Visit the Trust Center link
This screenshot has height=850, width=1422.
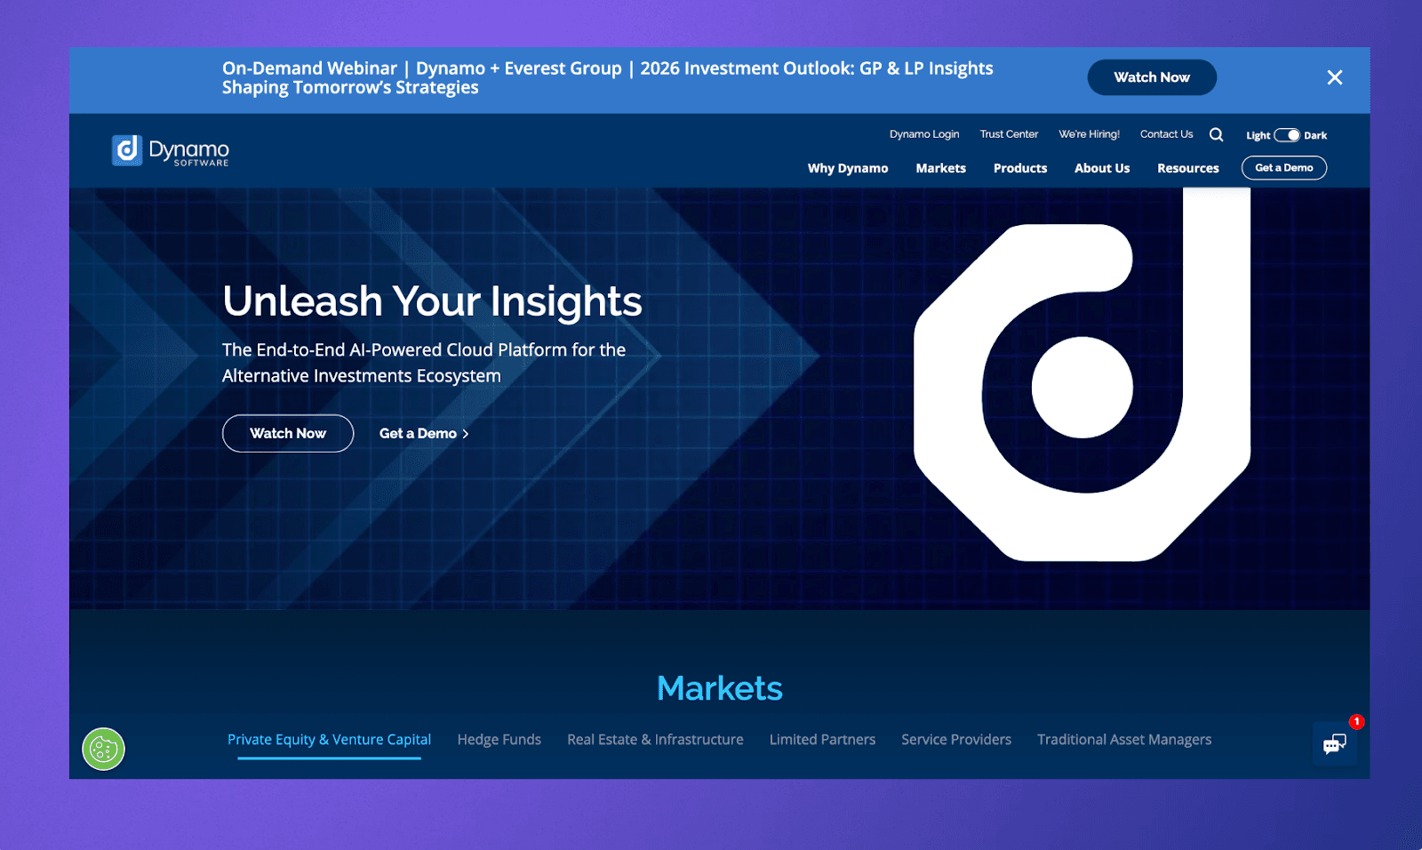click(x=1009, y=134)
